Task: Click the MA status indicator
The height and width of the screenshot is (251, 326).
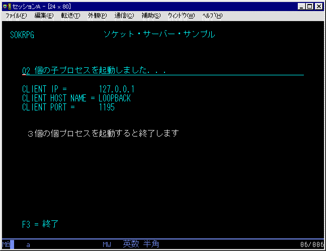Action: (6, 244)
